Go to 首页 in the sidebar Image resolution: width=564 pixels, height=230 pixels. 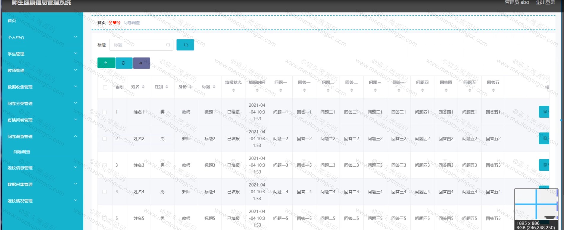[x=12, y=21]
